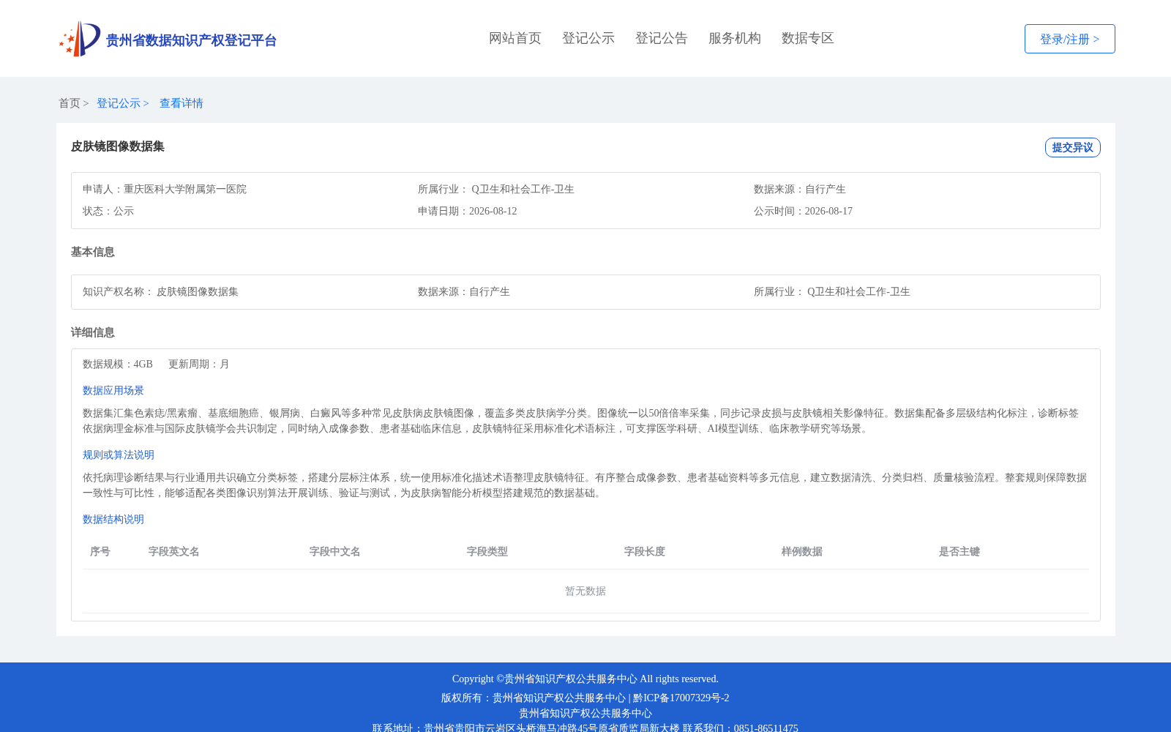Click 知识产权名称： 皮肤镜图像数据集 field
This screenshot has height=732, width=1171.
[161, 291]
